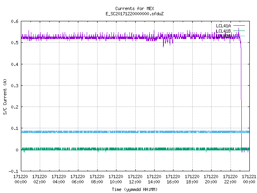Screen dimensions: 257x193
Task: Click the y-axis tick label 0.2
Action: (x=14, y=107)
